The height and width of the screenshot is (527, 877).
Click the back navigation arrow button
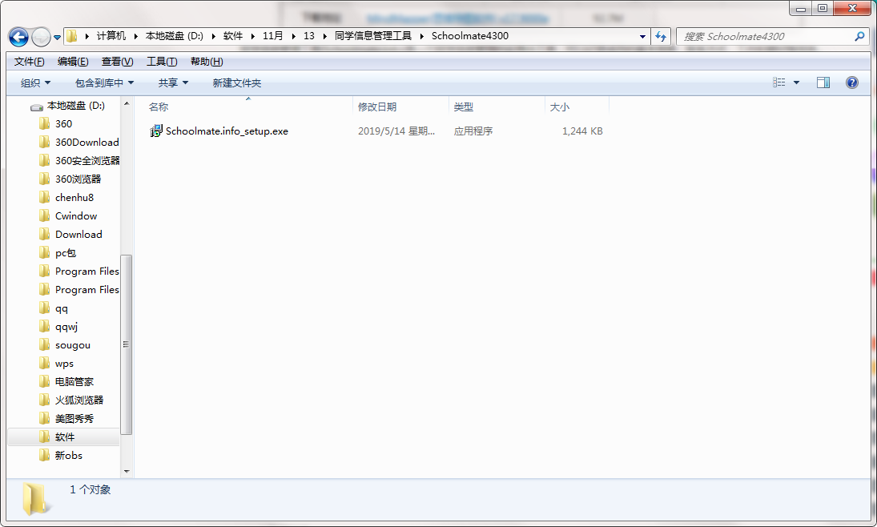tap(19, 37)
